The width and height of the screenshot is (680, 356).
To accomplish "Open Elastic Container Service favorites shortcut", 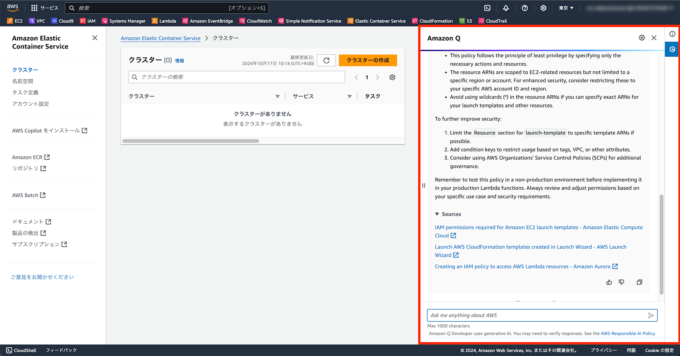I will tap(377, 21).
